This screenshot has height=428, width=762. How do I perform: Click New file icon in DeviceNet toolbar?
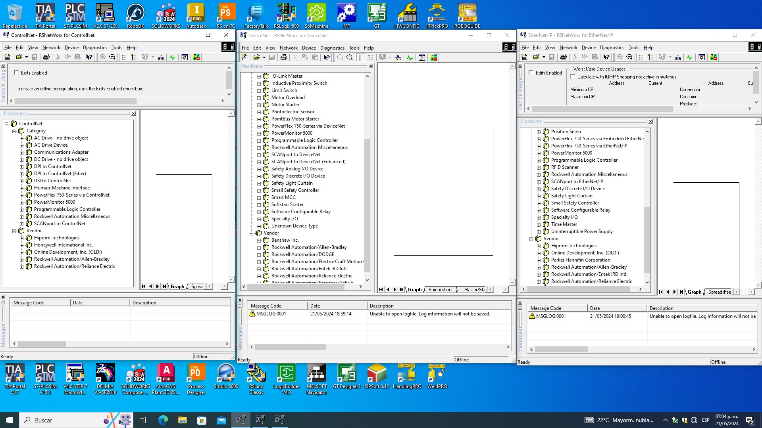244,57
